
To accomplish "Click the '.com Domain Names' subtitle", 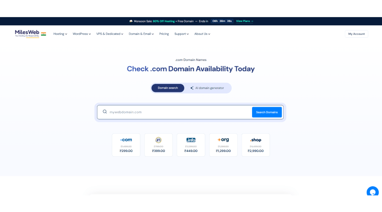I will click(x=191, y=60).
